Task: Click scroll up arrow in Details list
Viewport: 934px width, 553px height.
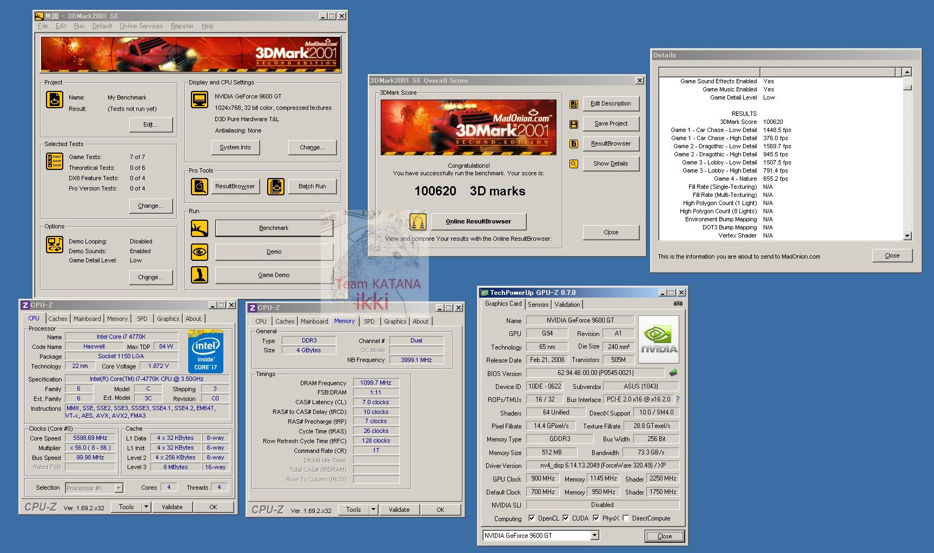Action: click(x=907, y=72)
